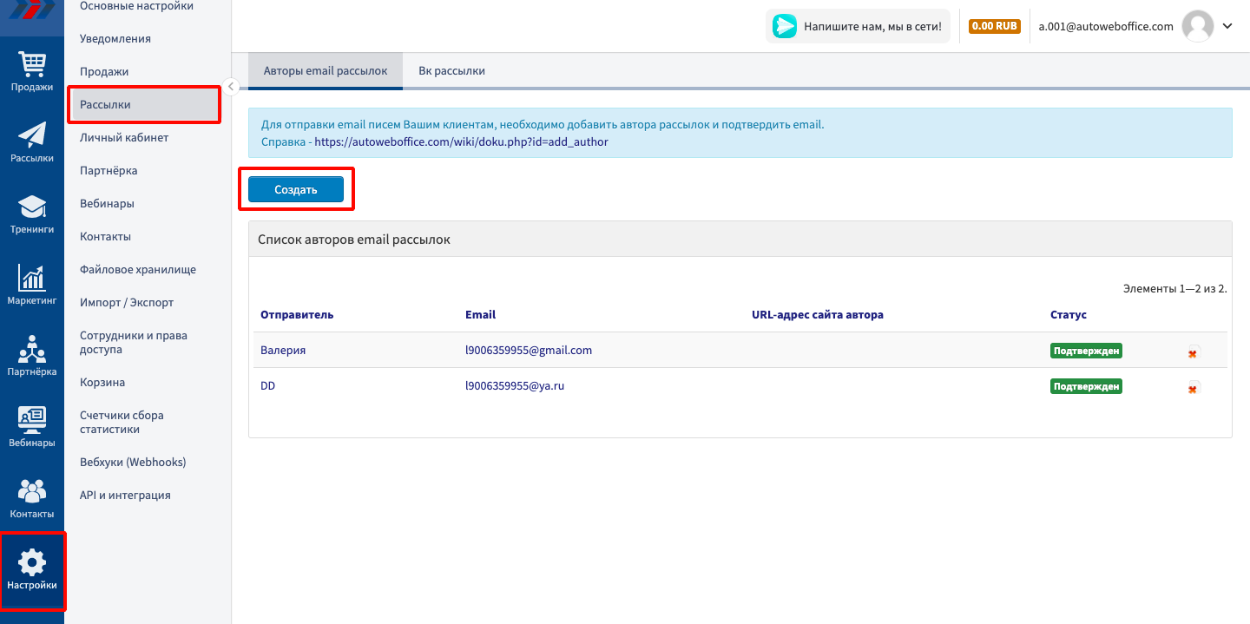The image size is (1250, 624).
Task: Click the green chat play icon
Action: click(x=785, y=26)
